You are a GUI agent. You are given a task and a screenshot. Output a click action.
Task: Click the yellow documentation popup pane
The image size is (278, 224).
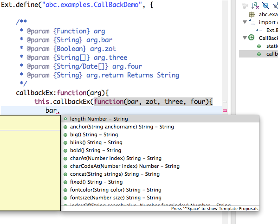coord(30,163)
